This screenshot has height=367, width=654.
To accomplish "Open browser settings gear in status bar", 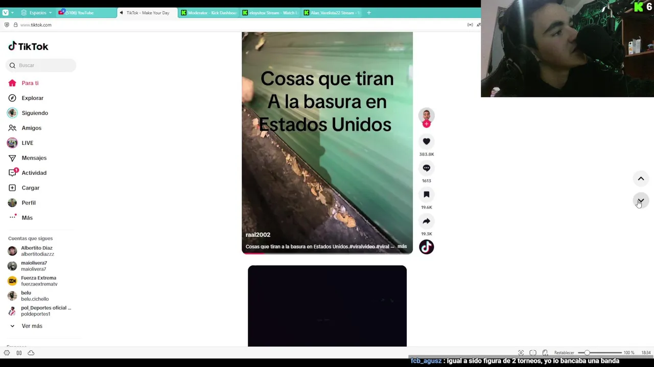I will click(7, 353).
